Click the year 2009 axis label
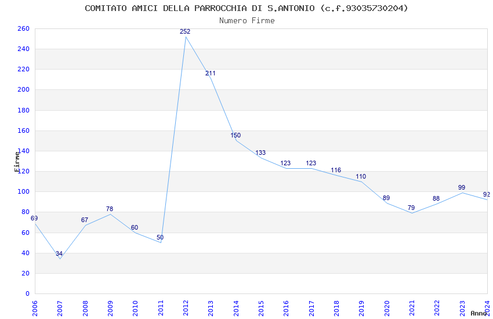 (x=110, y=308)
